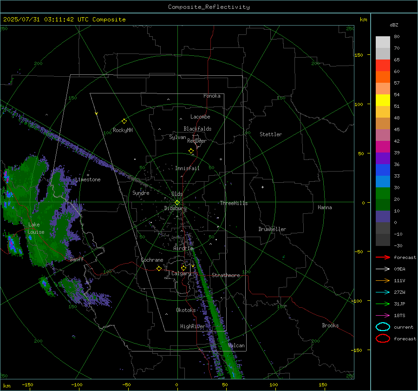Click the orange 111V arrow legend icon
The width and height of the screenshot is (418, 391).
(x=383, y=280)
